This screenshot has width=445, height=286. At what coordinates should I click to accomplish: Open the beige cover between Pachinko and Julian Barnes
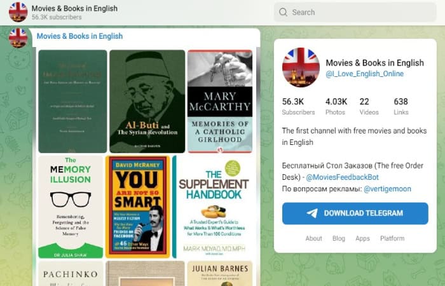point(145,273)
